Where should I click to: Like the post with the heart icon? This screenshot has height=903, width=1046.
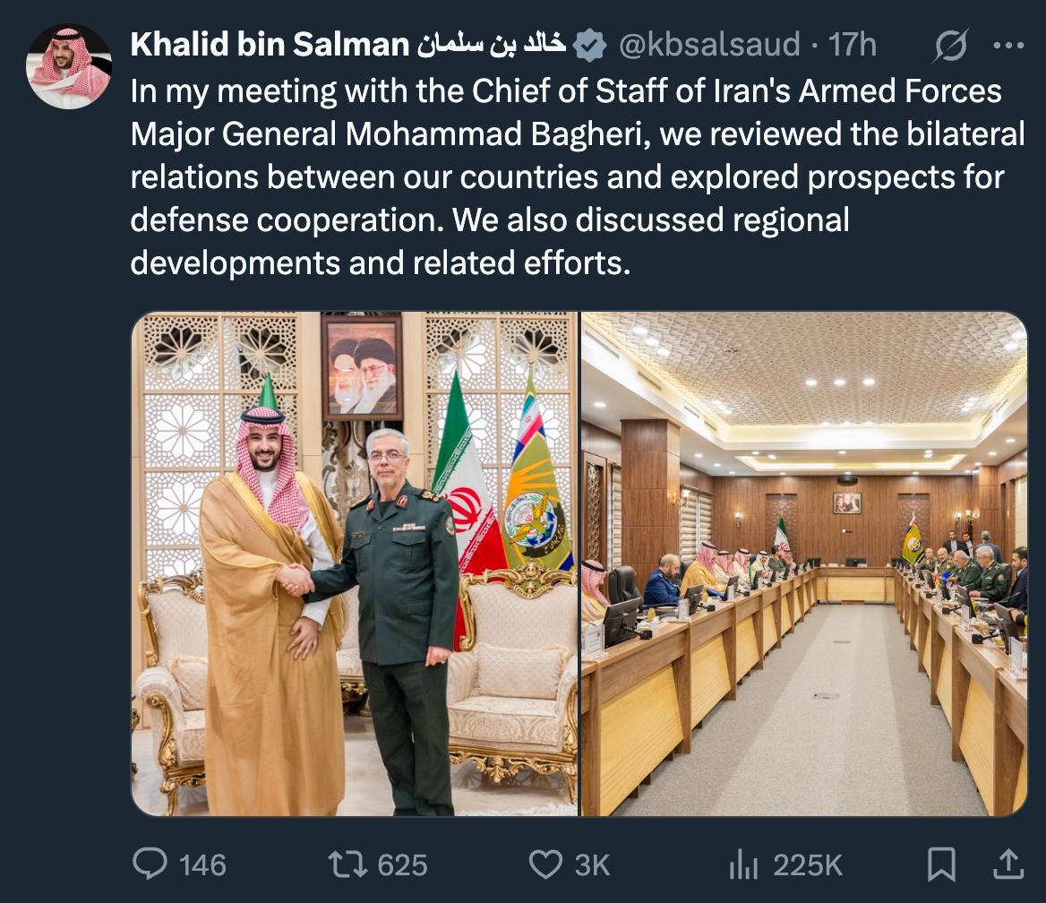pos(544,864)
